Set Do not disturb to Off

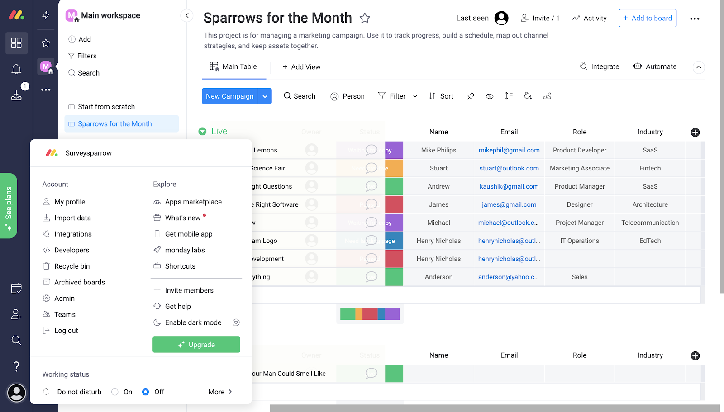coord(145,392)
